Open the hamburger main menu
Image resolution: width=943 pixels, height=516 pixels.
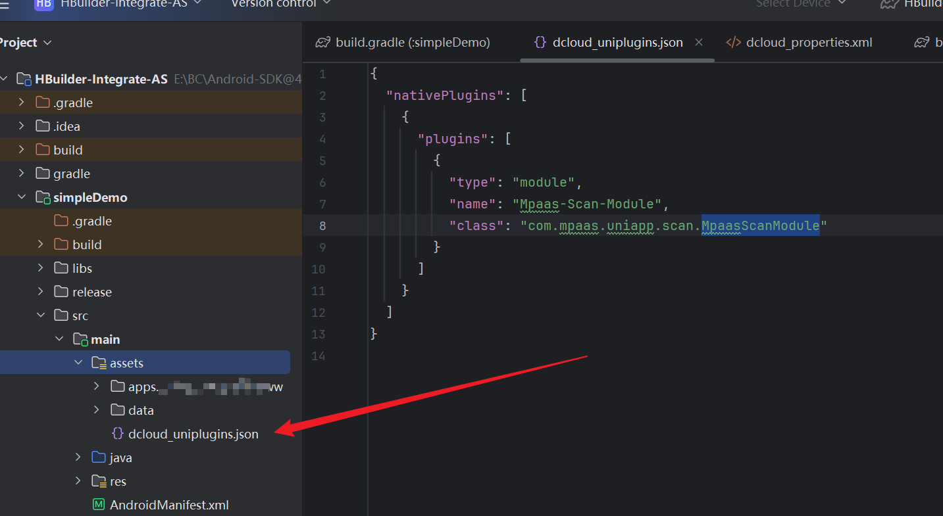(x=5, y=3)
